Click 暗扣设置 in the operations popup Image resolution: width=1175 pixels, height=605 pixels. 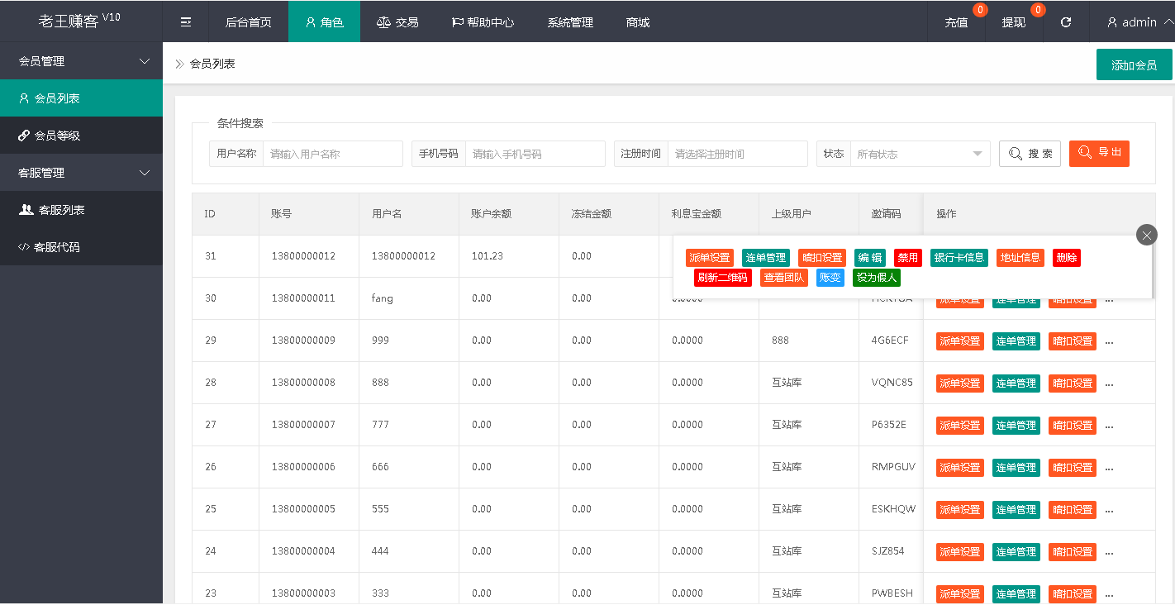tap(822, 258)
